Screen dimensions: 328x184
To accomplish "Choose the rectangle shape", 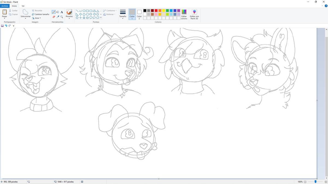I will (87, 11).
